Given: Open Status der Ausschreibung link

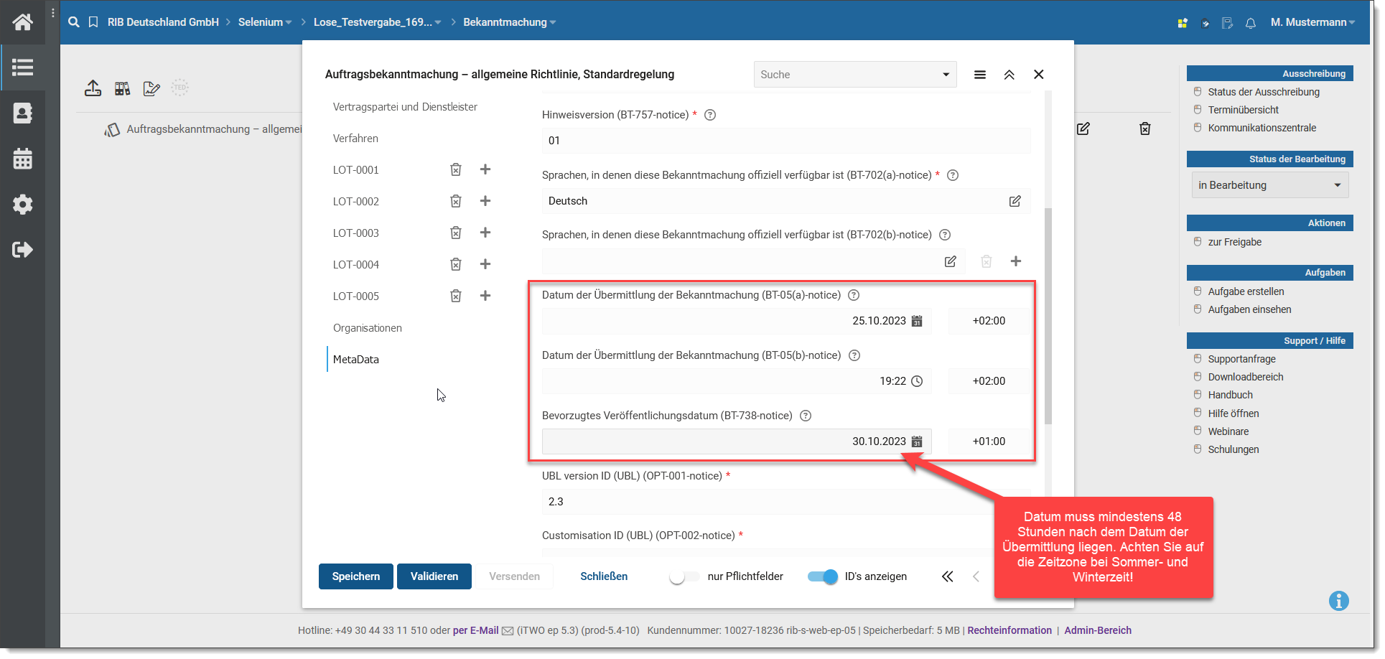Looking at the screenshot, I should (1264, 92).
